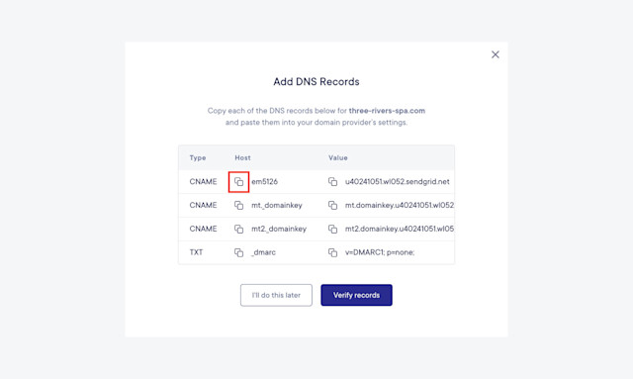Screen dimensions: 633x379
Task: Click the Value column header
Action: click(x=338, y=157)
